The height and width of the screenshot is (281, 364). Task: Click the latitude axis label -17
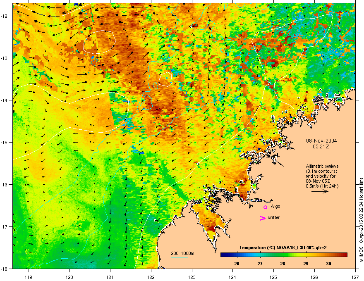[x=4, y=226]
